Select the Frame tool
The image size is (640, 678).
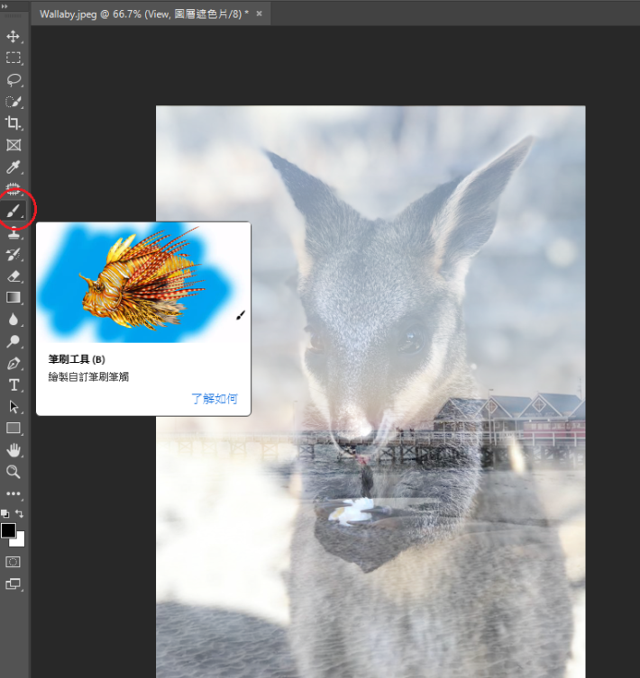click(x=14, y=145)
